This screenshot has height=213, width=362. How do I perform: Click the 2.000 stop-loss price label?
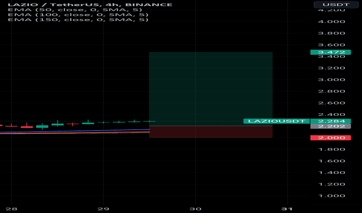coord(331,138)
